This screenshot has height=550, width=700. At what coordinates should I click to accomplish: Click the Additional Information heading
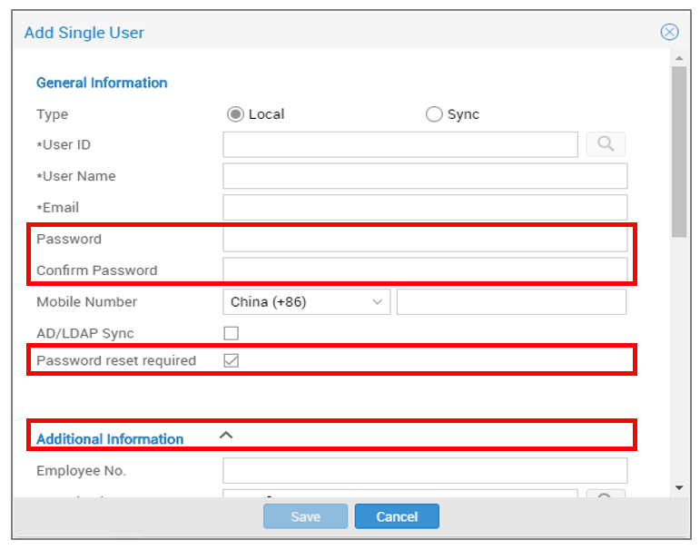click(110, 439)
